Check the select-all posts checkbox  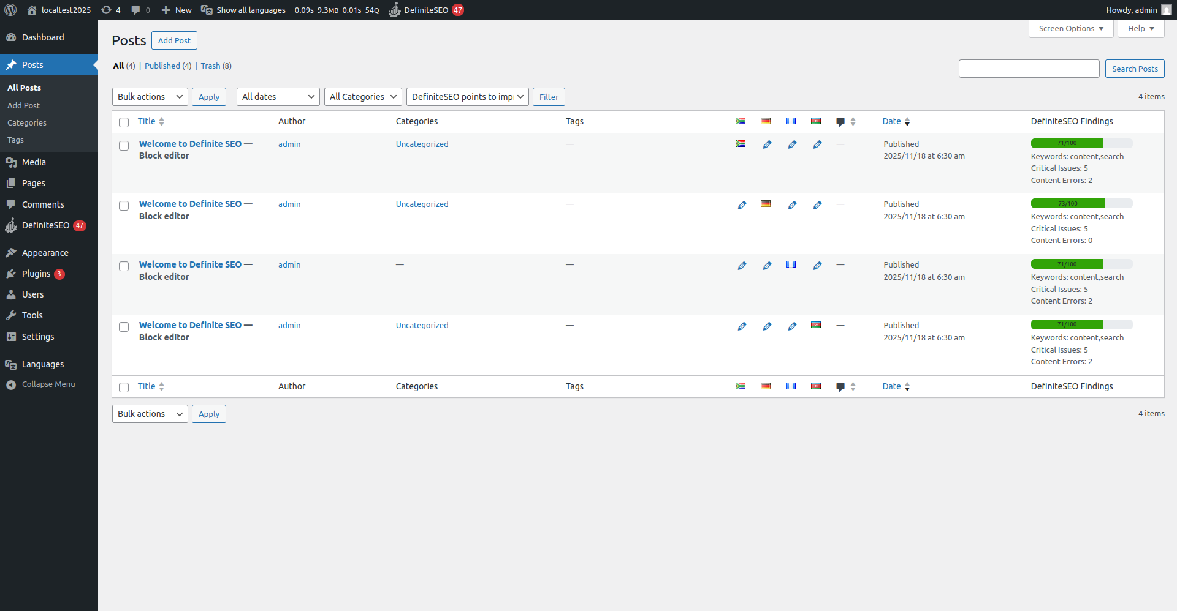[x=124, y=122]
